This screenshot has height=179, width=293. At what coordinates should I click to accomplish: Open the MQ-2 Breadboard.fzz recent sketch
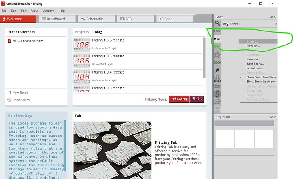(25, 41)
